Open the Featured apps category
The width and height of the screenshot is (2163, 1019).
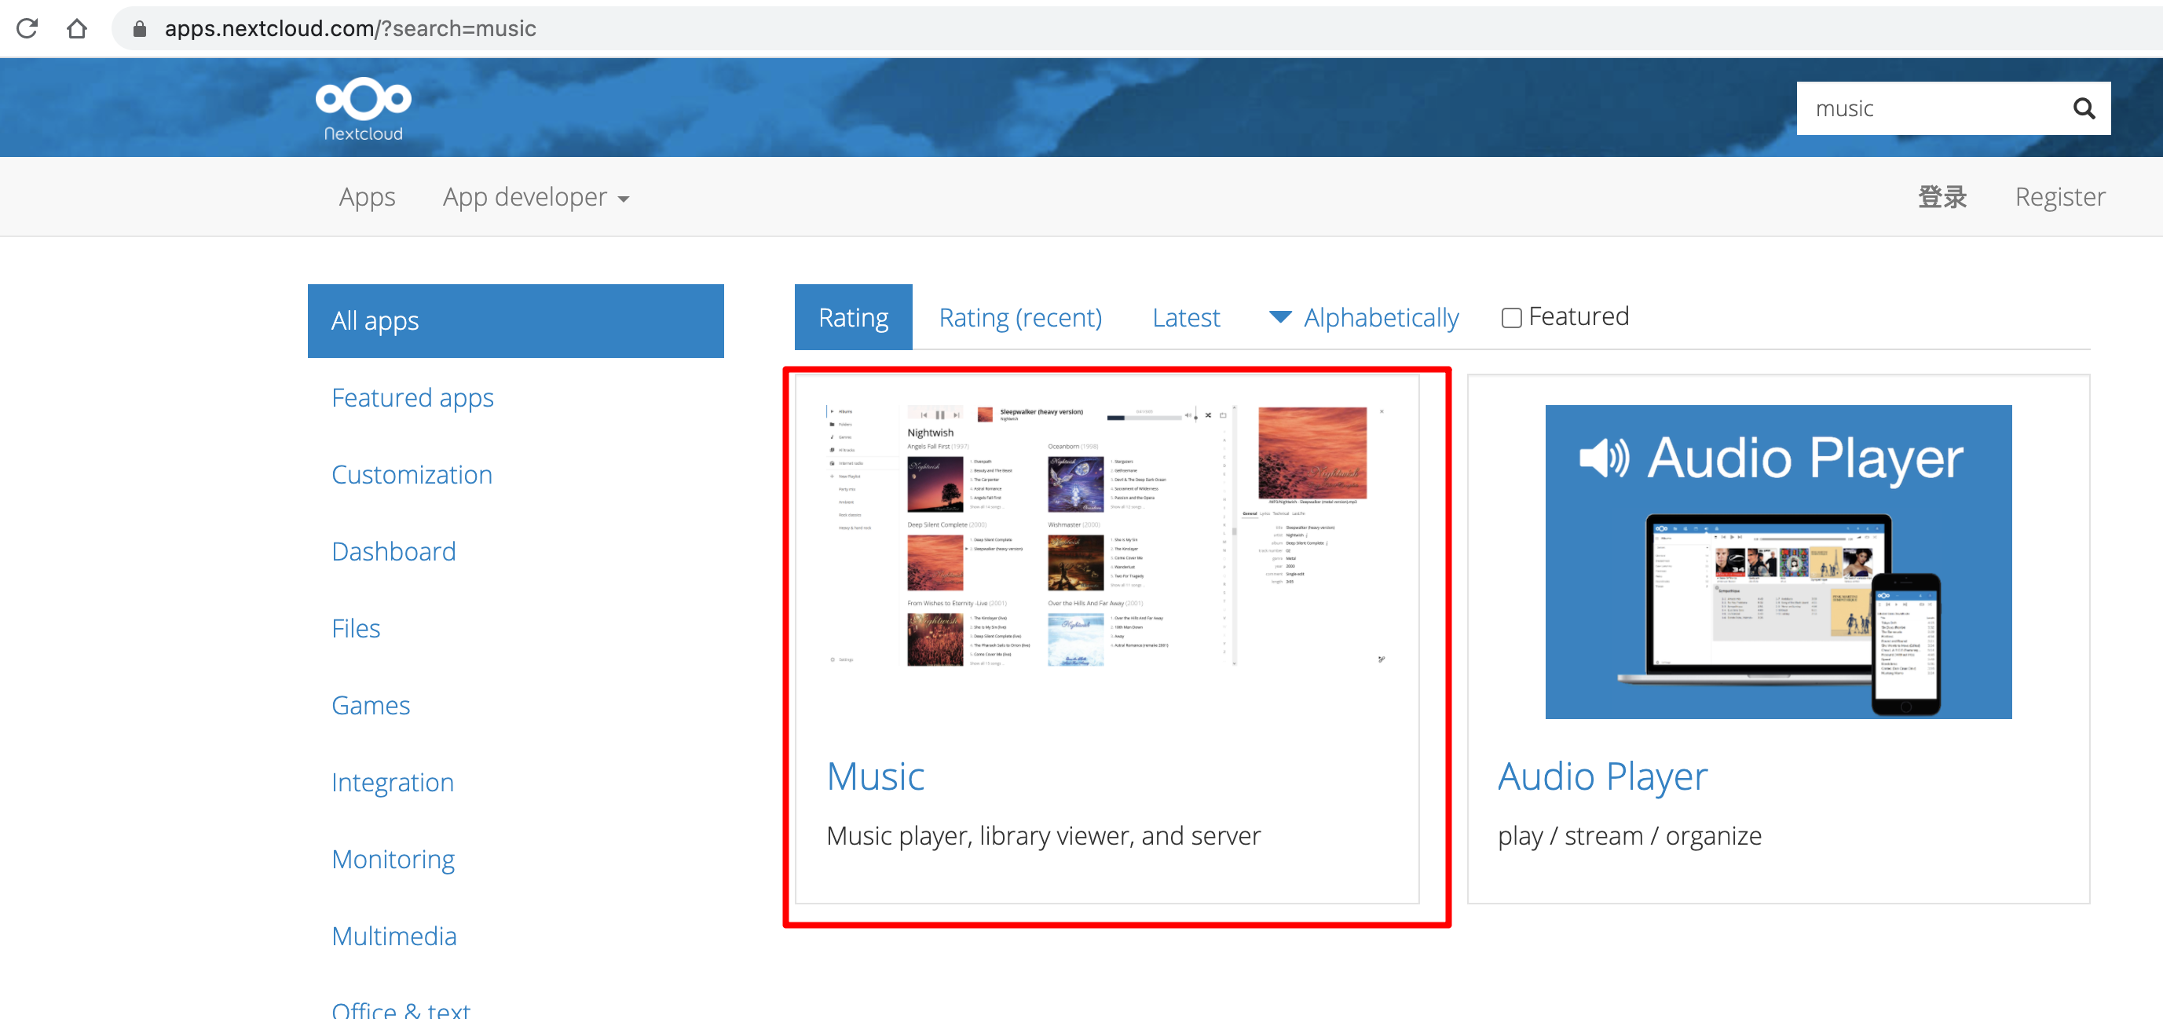[x=412, y=398]
